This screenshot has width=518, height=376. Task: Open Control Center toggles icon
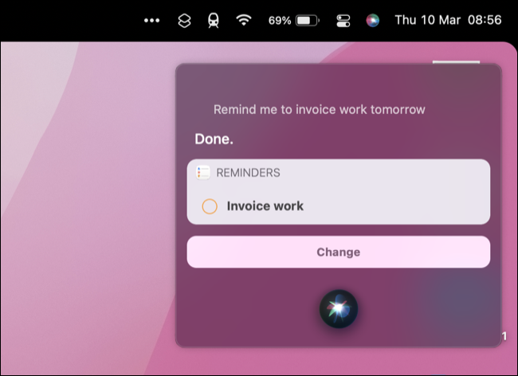343,21
